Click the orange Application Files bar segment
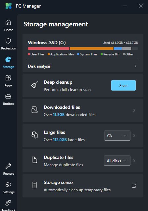This screenshot has height=211, width=148. [91, 48]
